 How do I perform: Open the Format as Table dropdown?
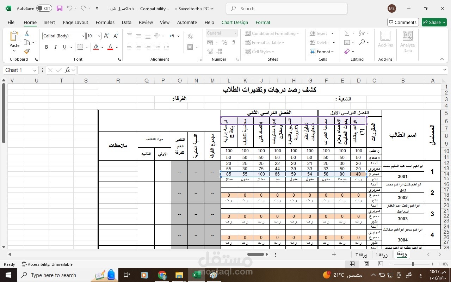[265, 42]
